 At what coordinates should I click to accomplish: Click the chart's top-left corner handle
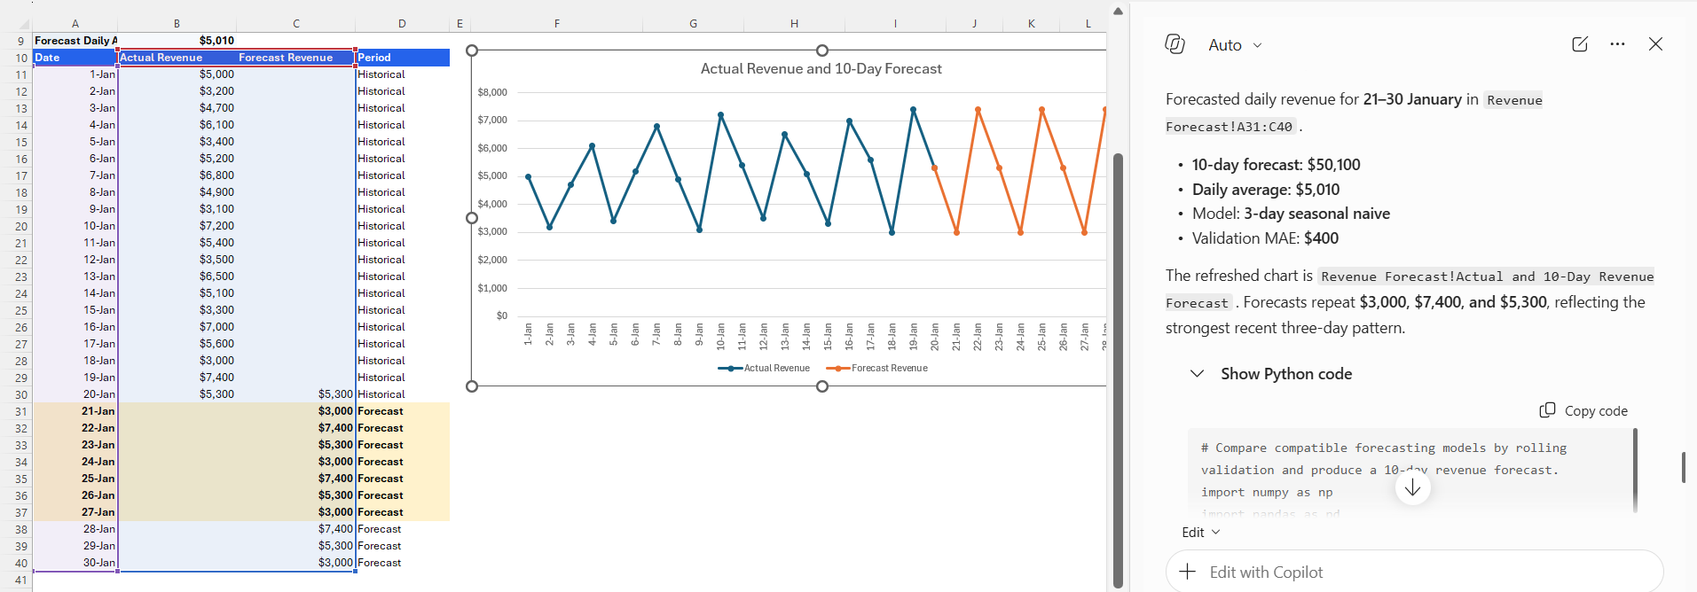[x=472, y=51]
